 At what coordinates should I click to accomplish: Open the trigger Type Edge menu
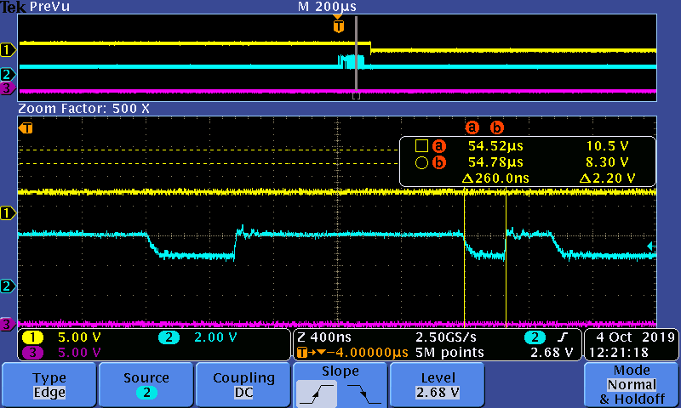point(49,385)
